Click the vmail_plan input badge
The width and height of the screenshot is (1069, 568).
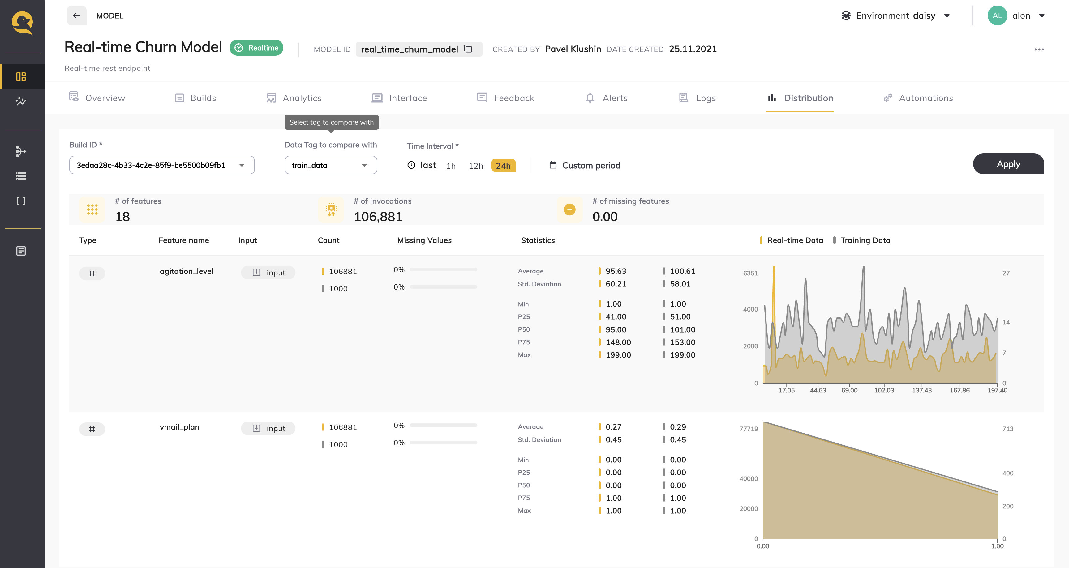click(x=268, y=428)
